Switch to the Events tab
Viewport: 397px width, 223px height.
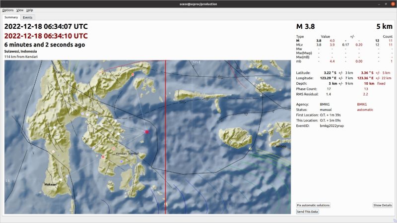click(x=28, y=17)
